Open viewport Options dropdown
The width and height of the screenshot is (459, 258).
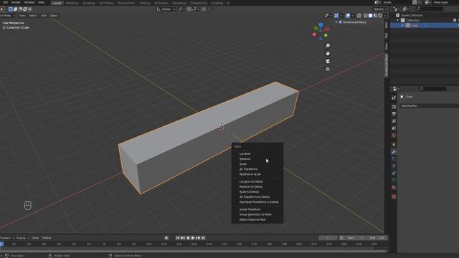tap(380, 9)
